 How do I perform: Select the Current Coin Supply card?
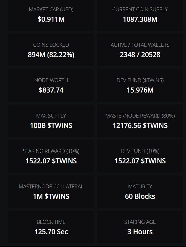tap(140, 15)
